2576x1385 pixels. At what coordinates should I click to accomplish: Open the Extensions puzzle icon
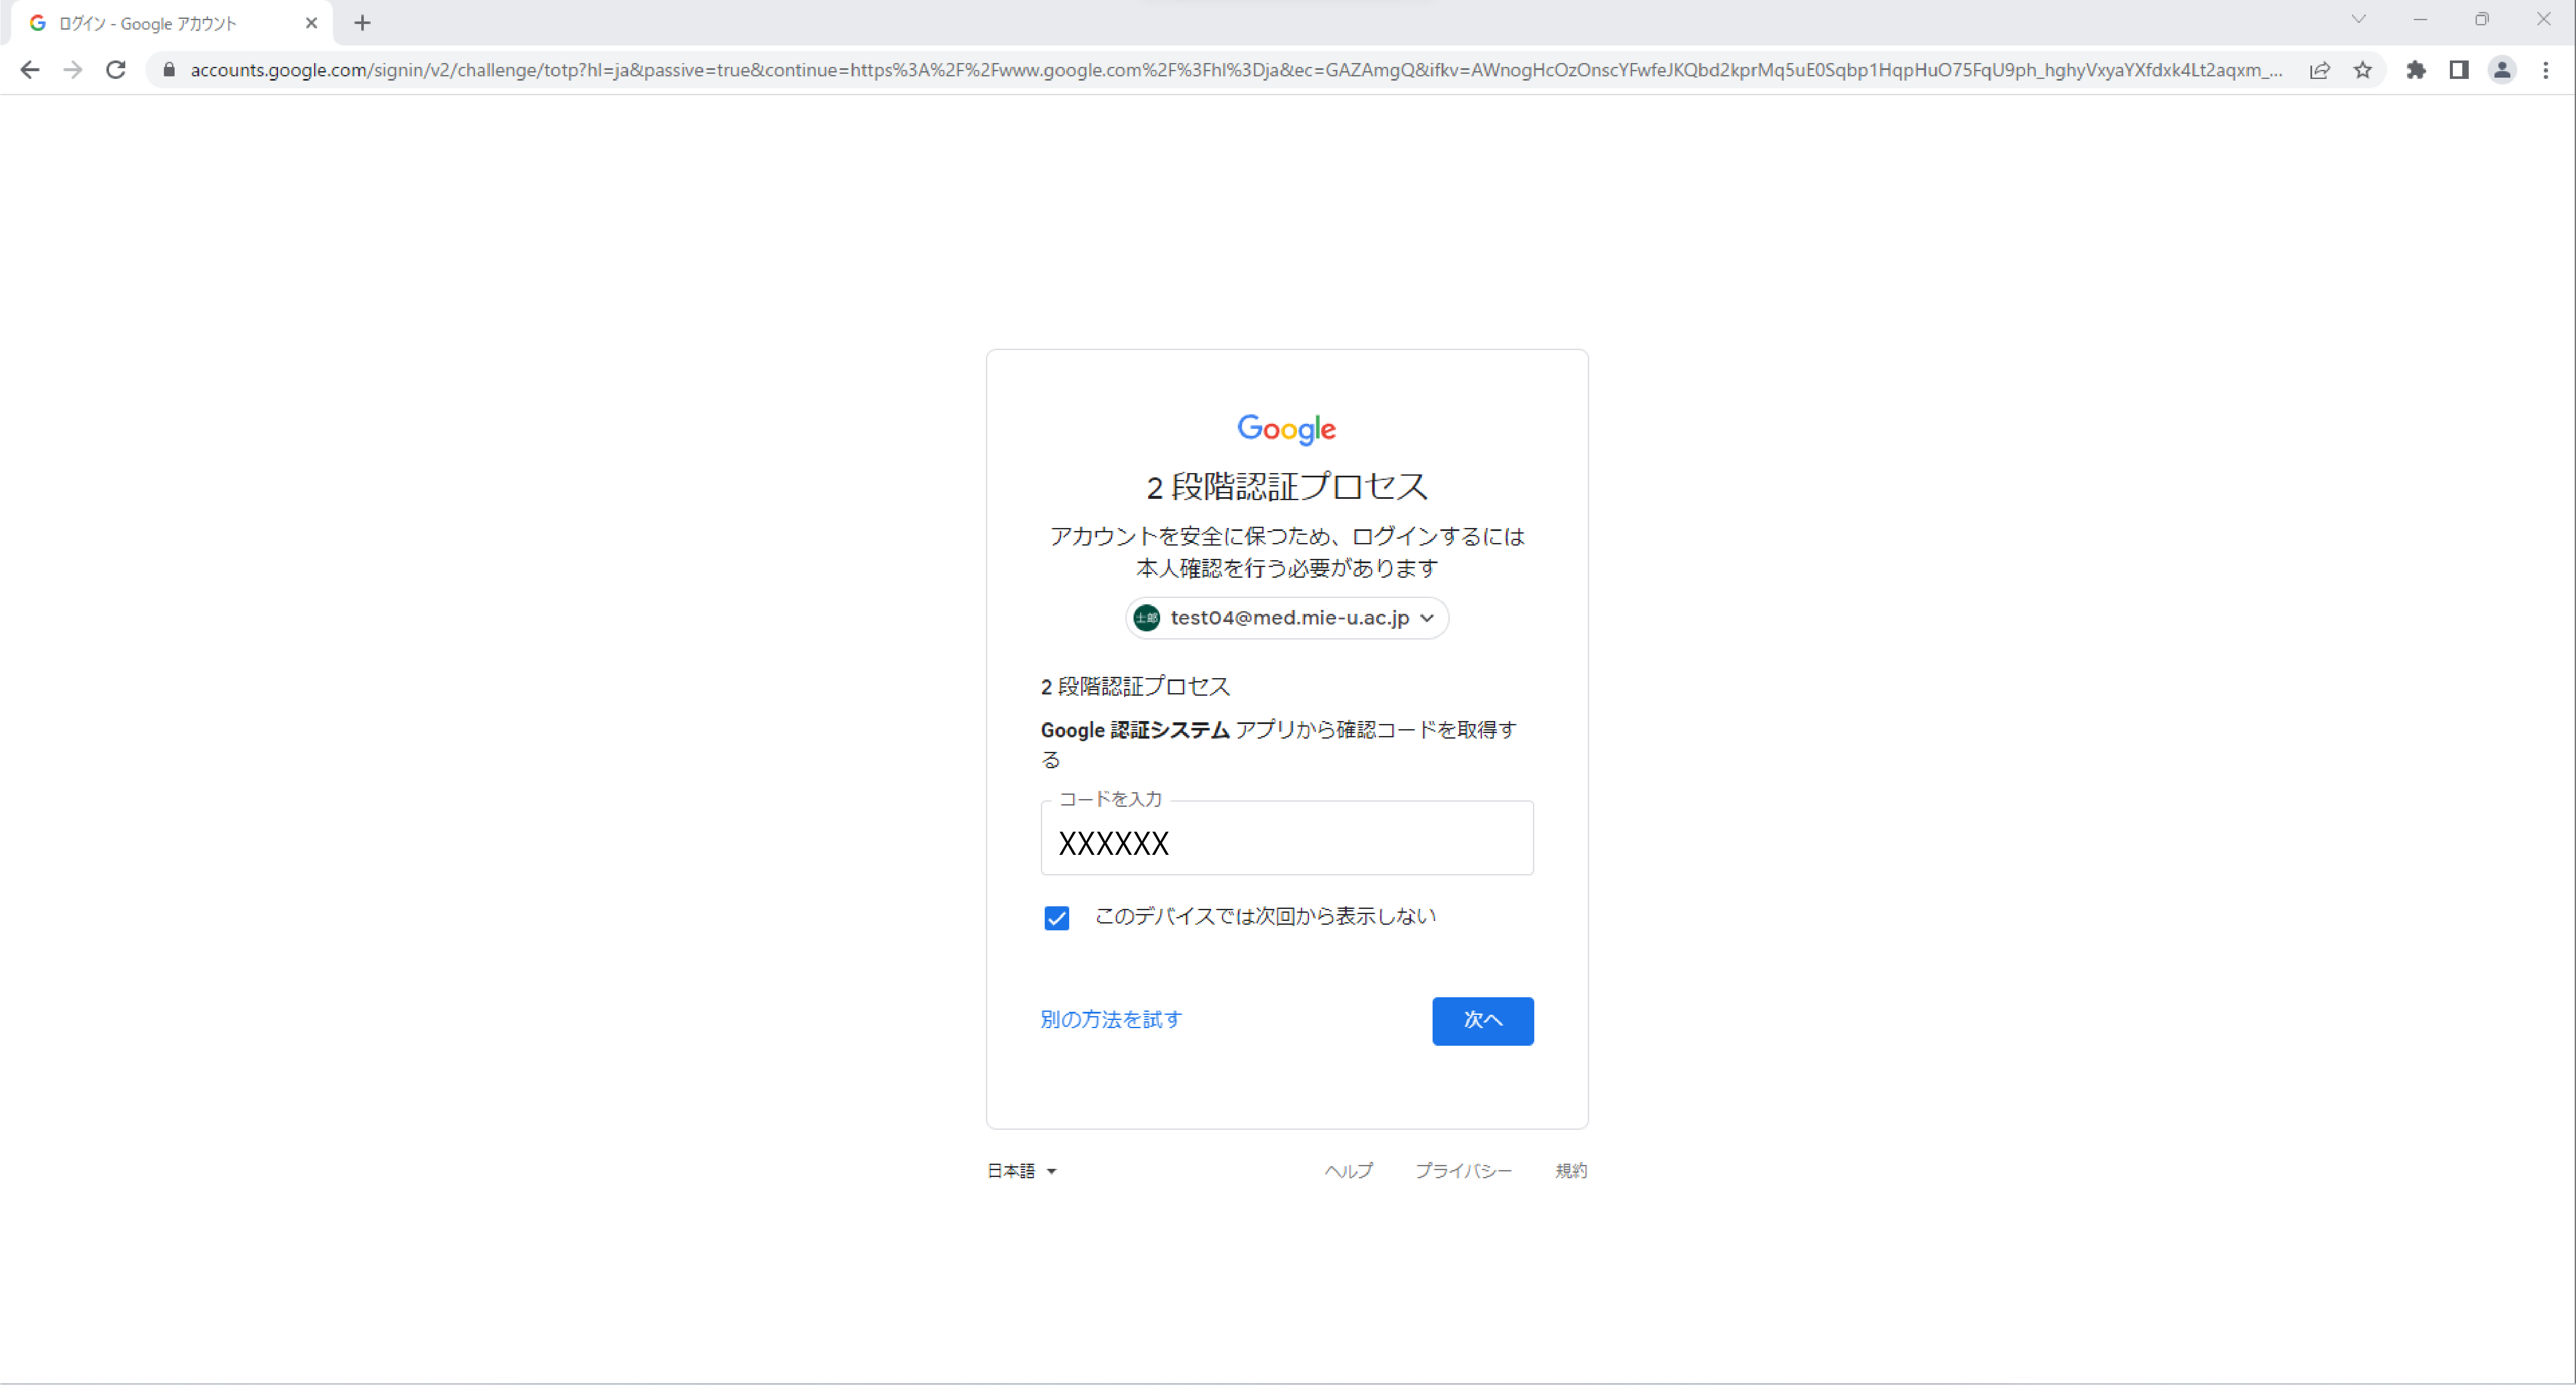point(2416,70)
